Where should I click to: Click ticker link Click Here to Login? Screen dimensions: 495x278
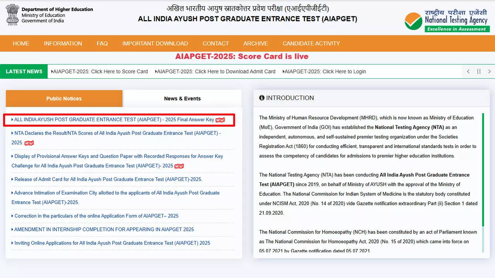[324, 71]
